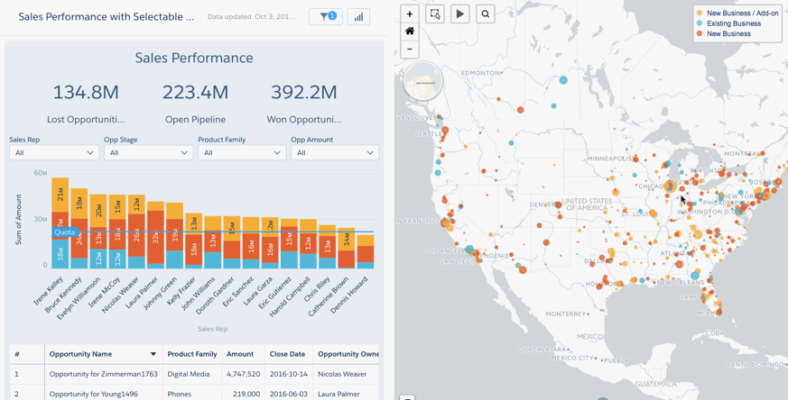Image resolution: width=788 pixels, height=400 pixels.
Task: Toggle New Business legend entry
Action: tap(728, 33)
